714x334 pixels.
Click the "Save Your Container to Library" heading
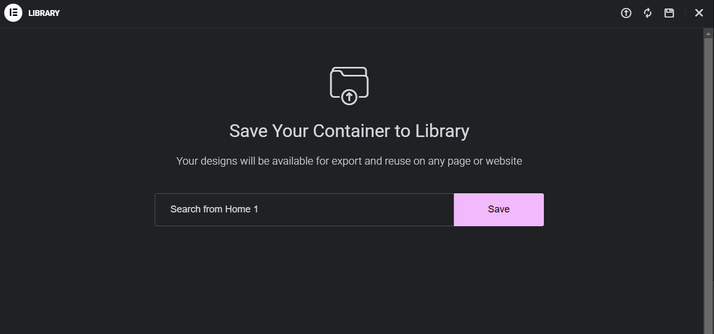(349, 131)
